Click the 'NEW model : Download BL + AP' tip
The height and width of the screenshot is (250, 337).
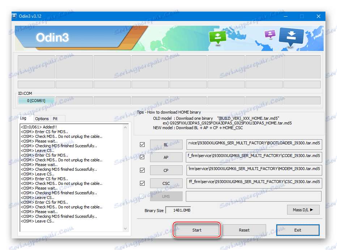coord(198,128)
